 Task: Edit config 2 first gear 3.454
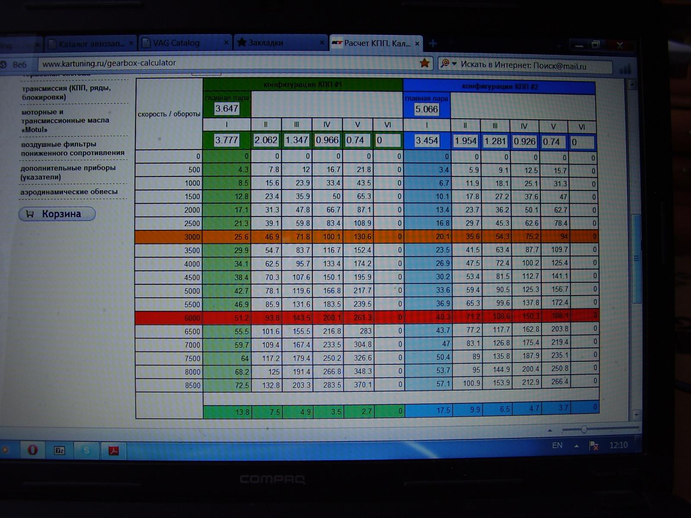(427, 140)
